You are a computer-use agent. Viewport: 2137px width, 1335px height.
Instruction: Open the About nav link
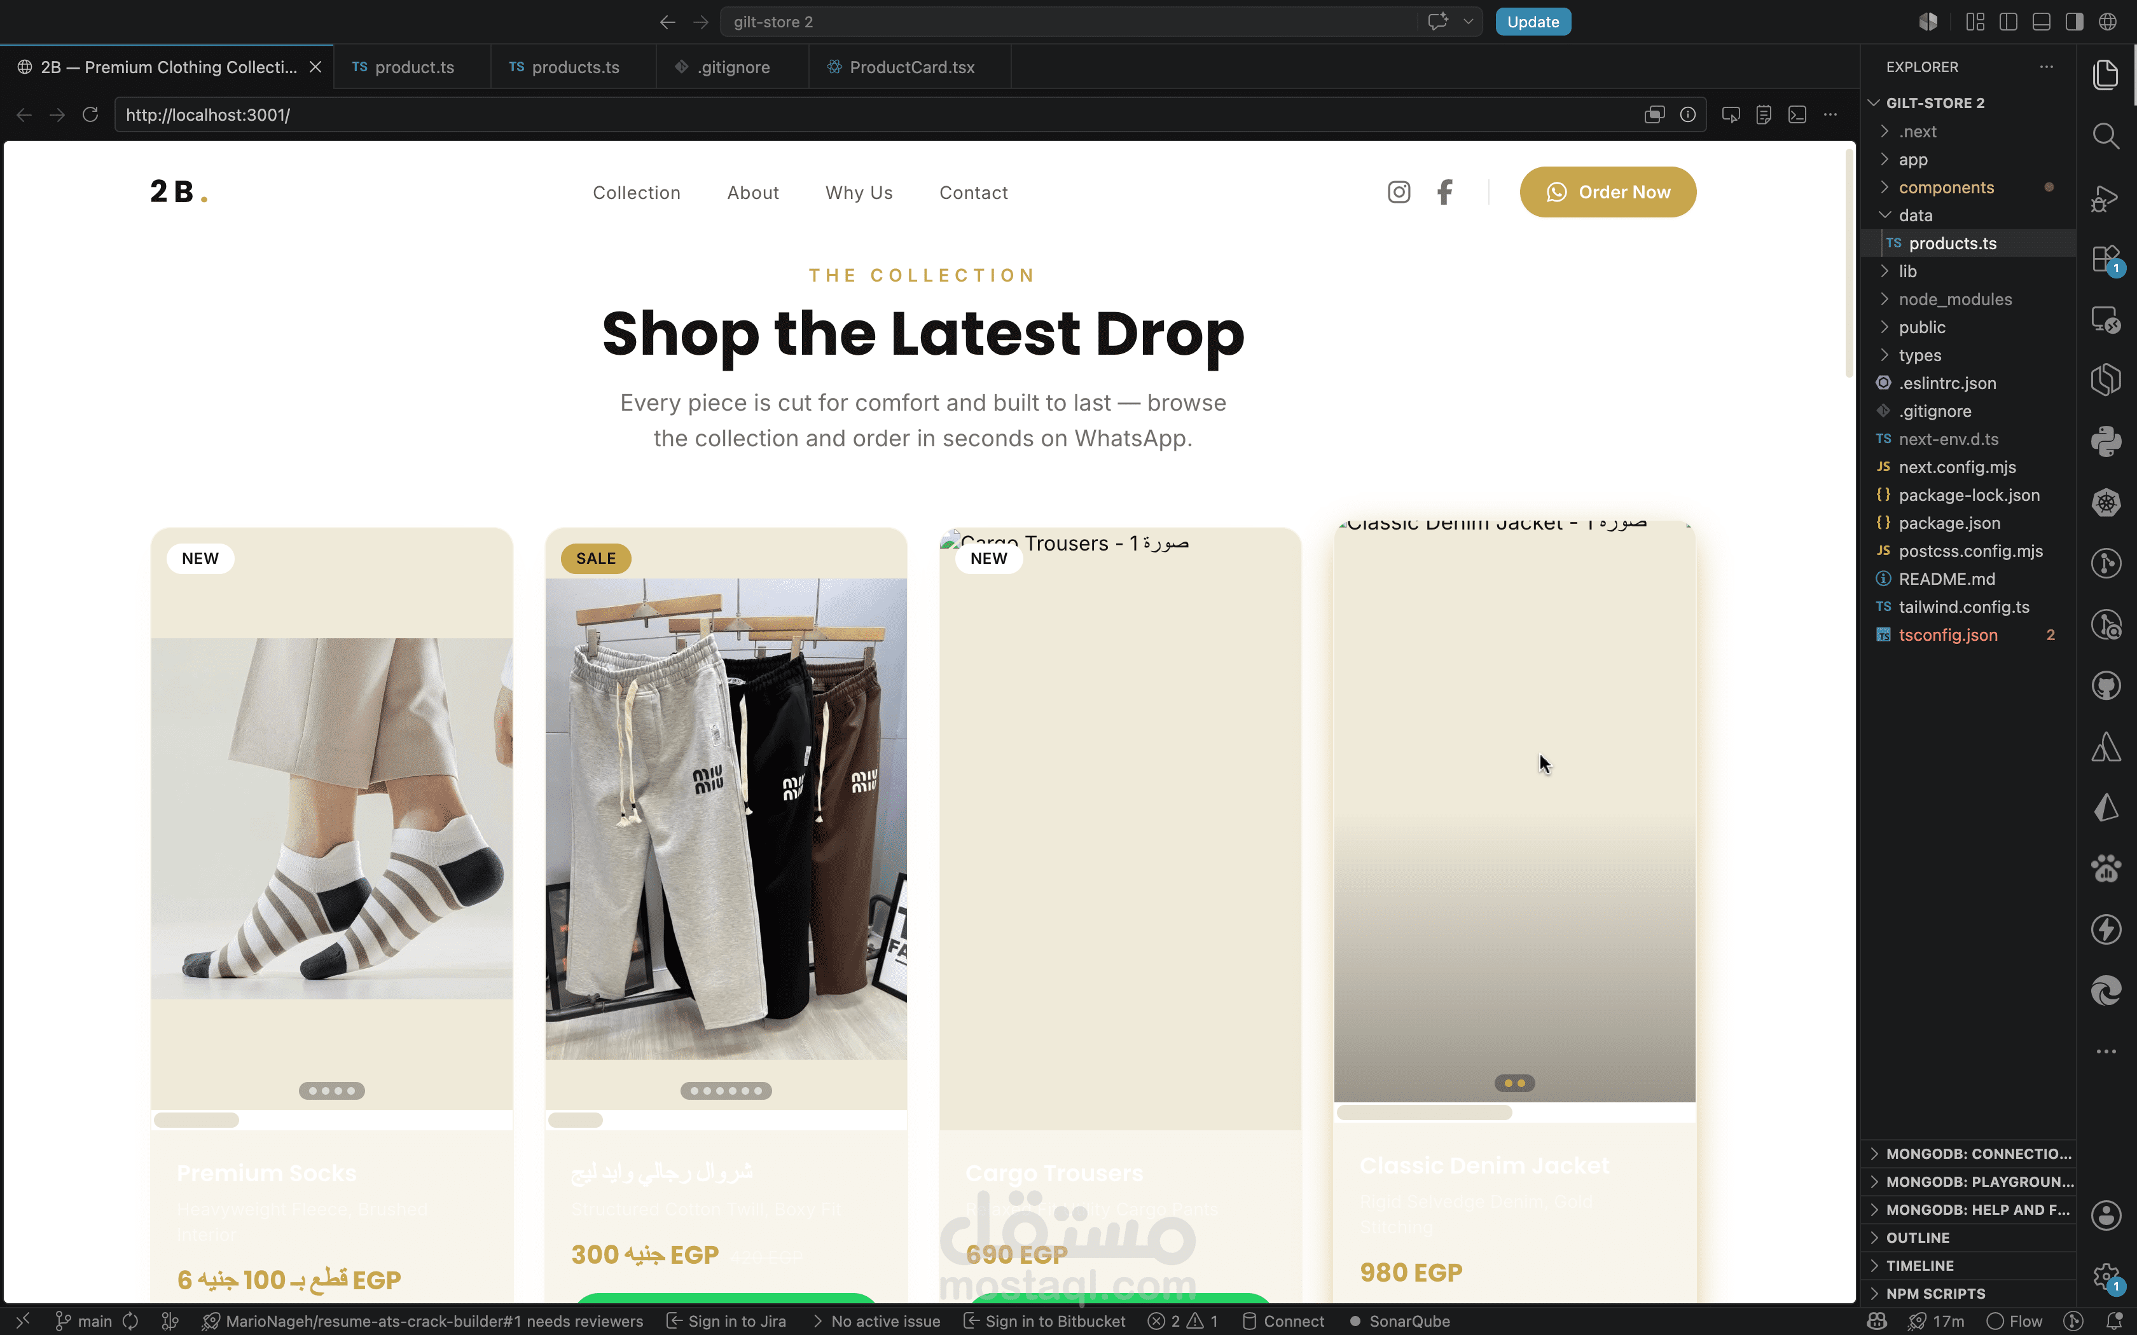752,193
